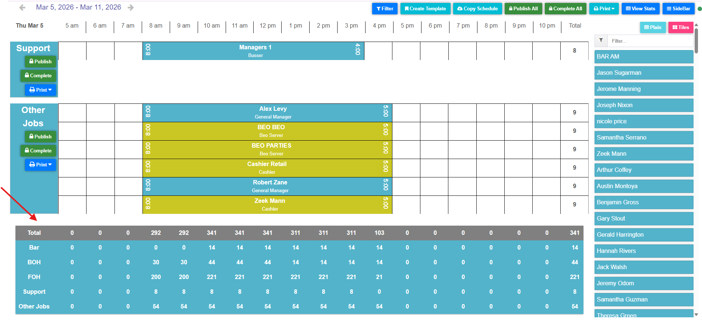
Task: Select Jason Sugarman in employee sidebar
Action: [643, 73]
